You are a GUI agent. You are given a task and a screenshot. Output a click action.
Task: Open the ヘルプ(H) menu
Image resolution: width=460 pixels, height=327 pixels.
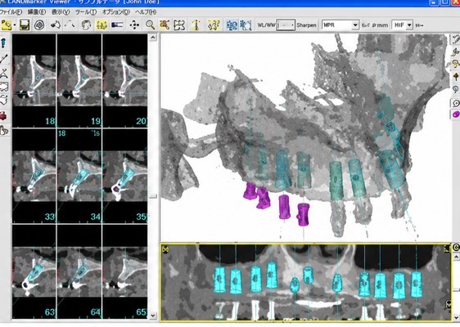click(x=146, y=12)
